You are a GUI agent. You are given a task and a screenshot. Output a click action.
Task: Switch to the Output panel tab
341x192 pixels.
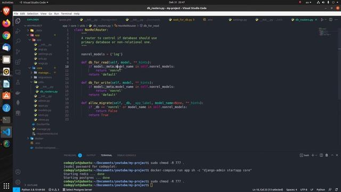(x=91, y=155)
